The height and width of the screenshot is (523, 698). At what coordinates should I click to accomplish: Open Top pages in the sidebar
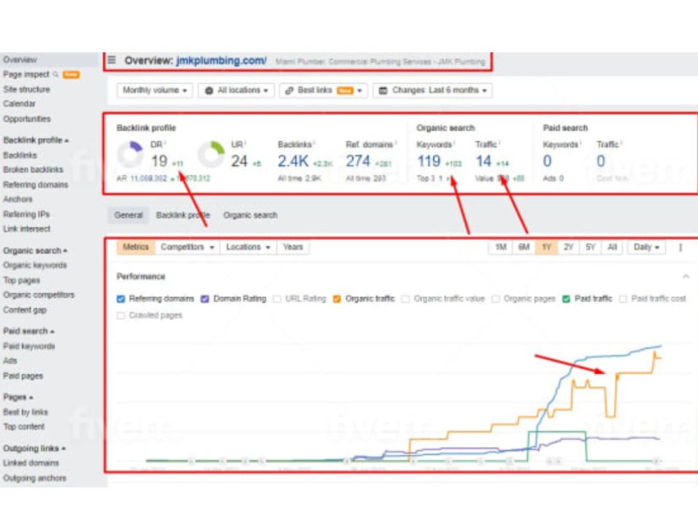coord(22,280)
